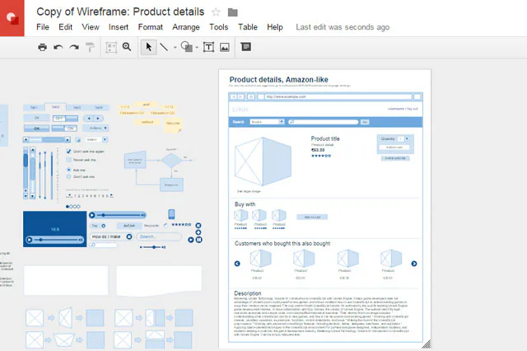Select the clear X in 'How do I make' field
Viewport: 527px width, 351px height.
[x=129, y=236]
